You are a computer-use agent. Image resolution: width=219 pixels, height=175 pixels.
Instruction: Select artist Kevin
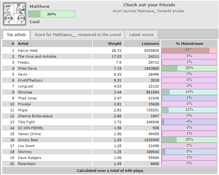tap(23, 74)
